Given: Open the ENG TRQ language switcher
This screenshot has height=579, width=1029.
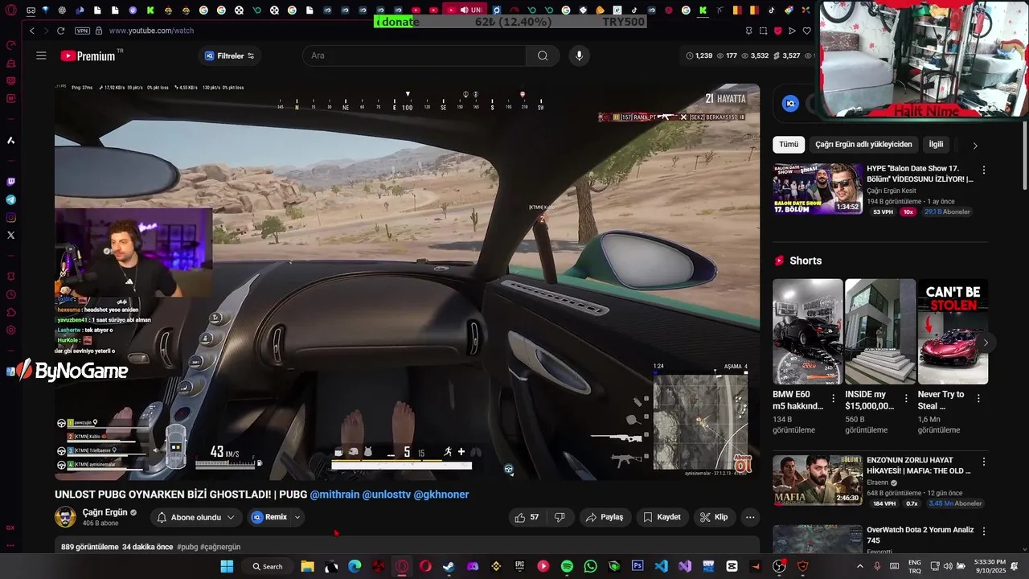Looking at the screenshot, I should 915,566.
